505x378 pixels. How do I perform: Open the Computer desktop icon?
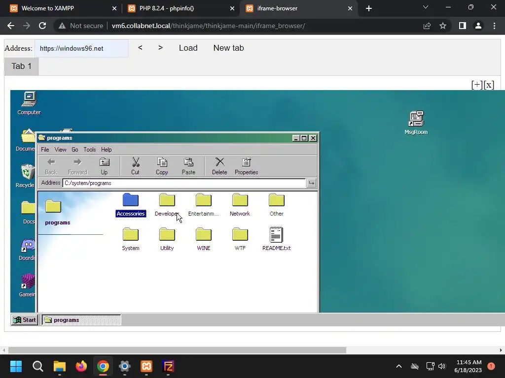[29, 103]
